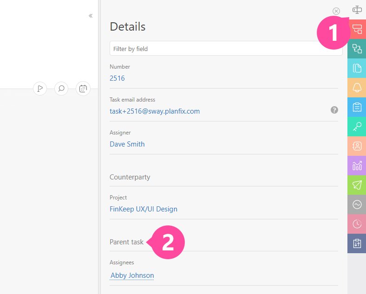Click the flag round button
This screenshot has width=366, height=294.
pyautogui.click(x=40, y=88)
